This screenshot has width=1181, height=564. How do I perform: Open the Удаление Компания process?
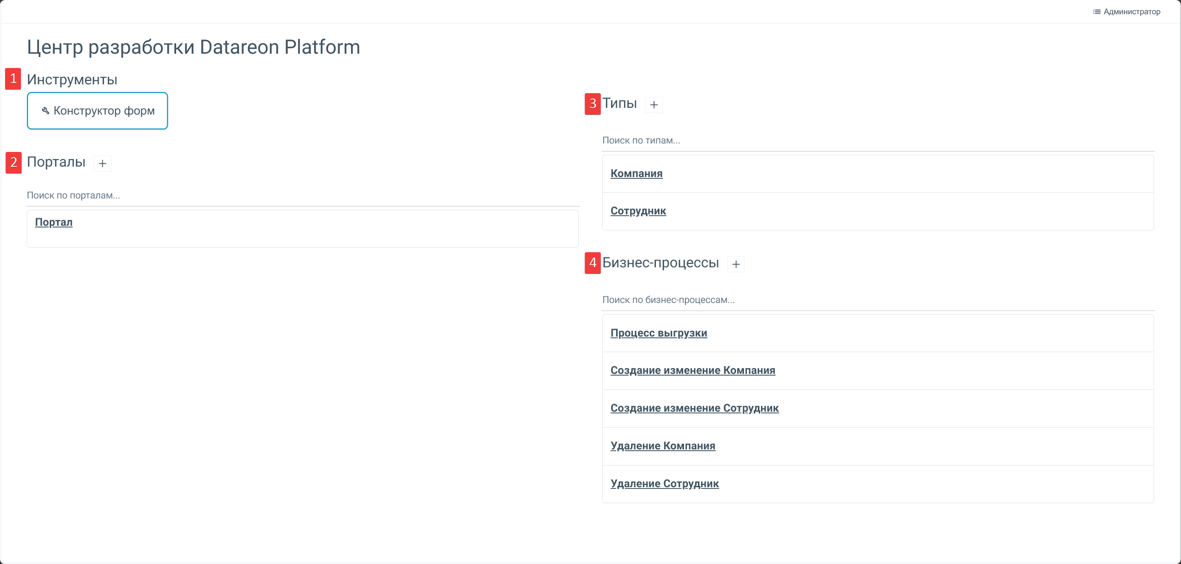(663, 446)
